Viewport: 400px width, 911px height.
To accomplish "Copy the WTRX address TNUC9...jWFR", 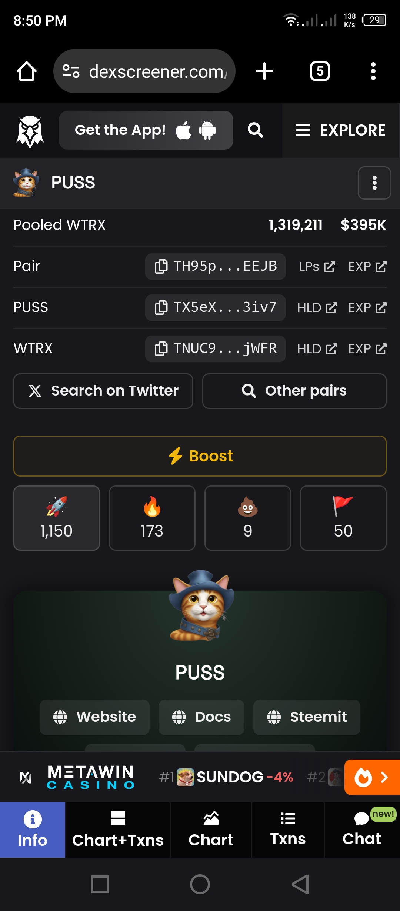I will pyautogui.click(x=215, y=349).
